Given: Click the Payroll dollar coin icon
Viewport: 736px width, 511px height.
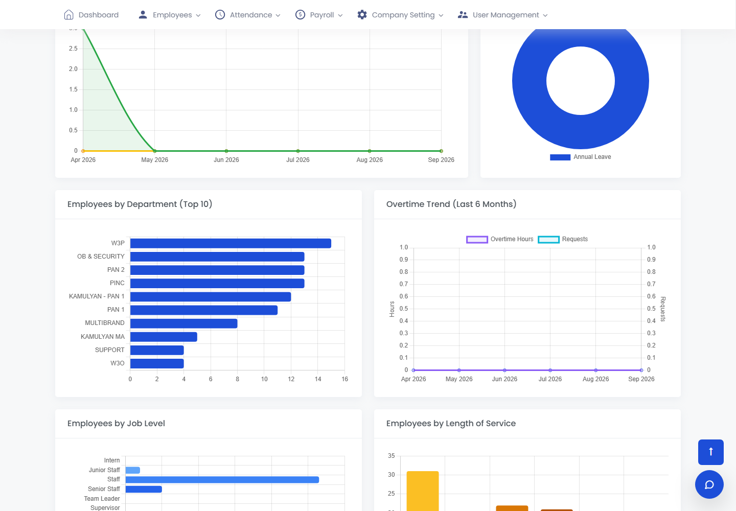Looking at the screenshot, I should 301,15.
